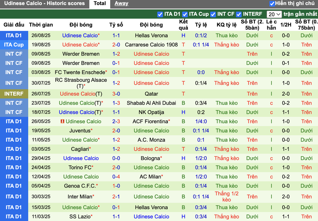Viewport: 318px width, 221px height.
Task: Click Torino FC team name
Action: pyautogui.click(x=80, y=167)
